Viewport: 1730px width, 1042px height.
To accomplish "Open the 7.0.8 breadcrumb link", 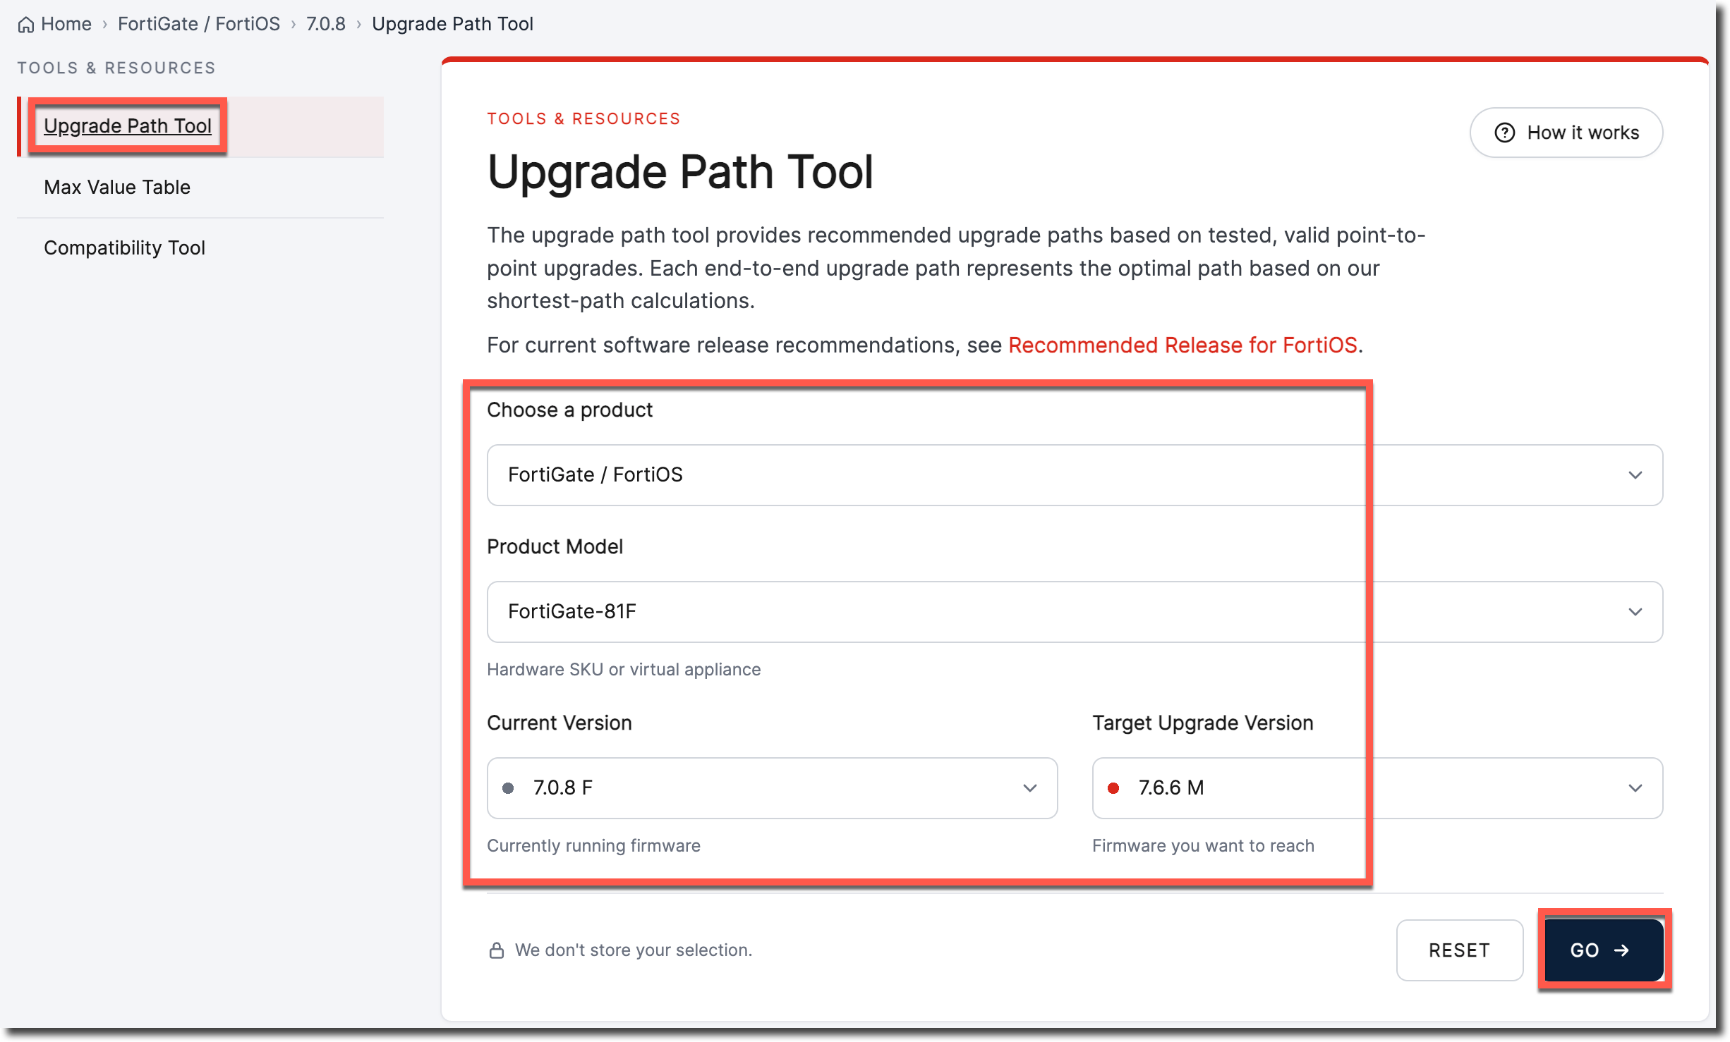I will click(x=326, y=24).
